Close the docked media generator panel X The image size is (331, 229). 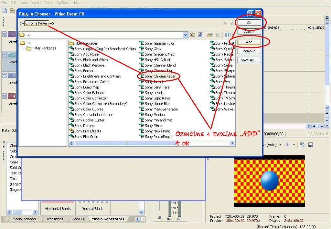[4, 142]
